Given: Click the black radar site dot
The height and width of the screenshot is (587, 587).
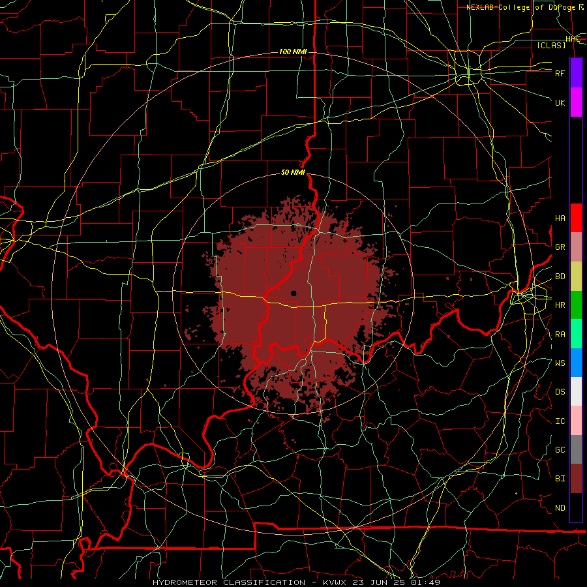Looking at the screenshot, I should 294,293.
